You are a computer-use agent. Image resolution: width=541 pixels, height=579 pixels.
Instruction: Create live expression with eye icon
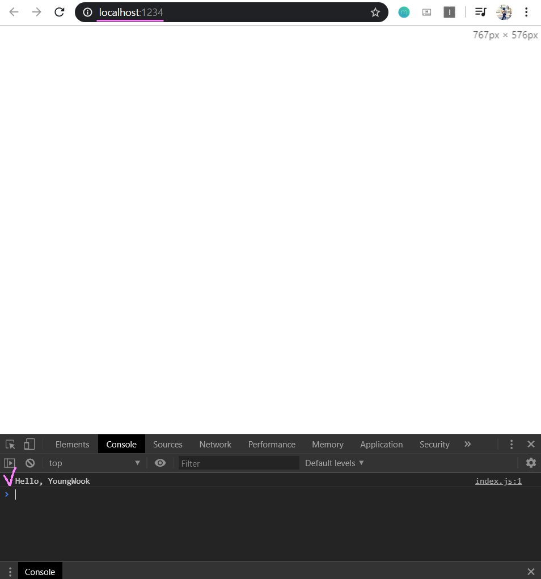tap(160, 463)
